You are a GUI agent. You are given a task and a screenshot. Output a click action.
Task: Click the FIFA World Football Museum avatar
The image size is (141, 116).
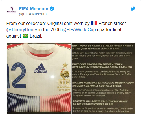[x=12, y=10]
